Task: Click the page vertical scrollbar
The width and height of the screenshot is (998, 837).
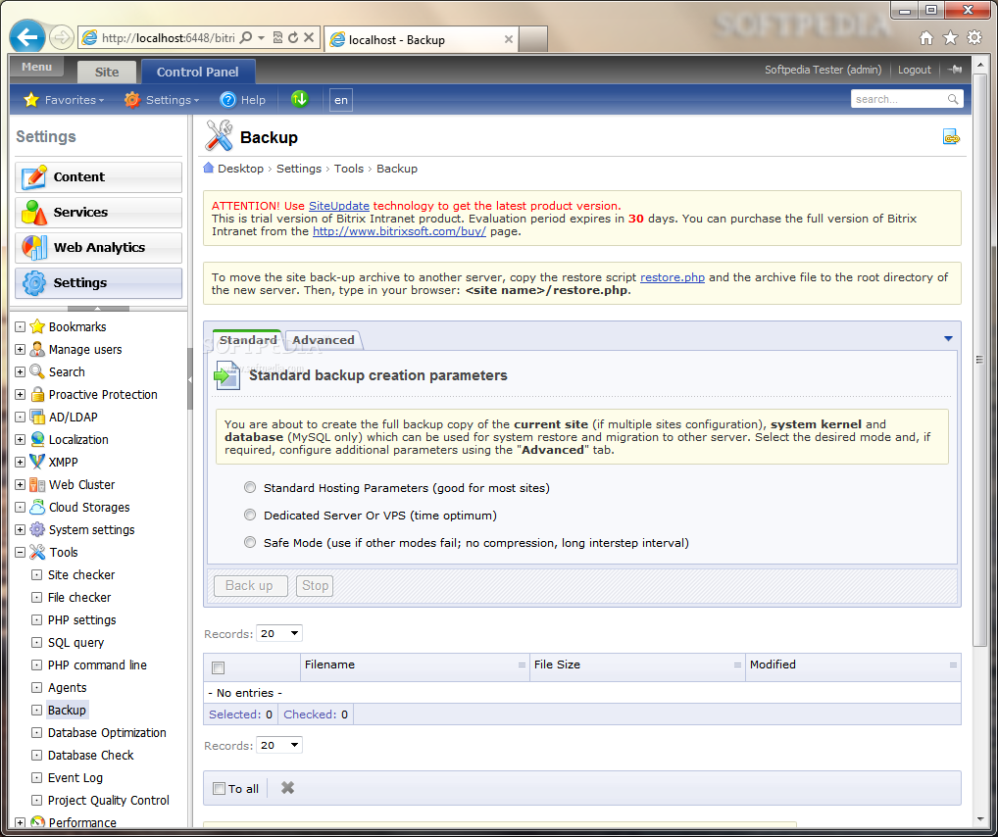Action: point(979,361)
